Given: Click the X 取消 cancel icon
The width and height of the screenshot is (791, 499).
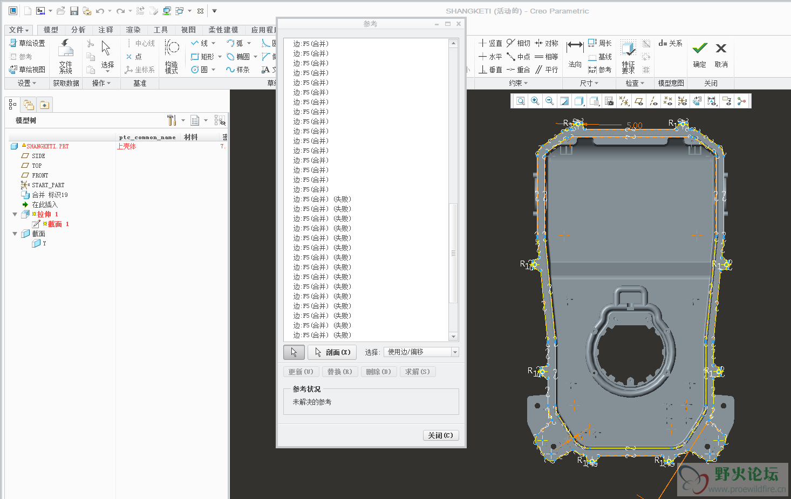Looking at the screenshot, I should pos(721,48).
